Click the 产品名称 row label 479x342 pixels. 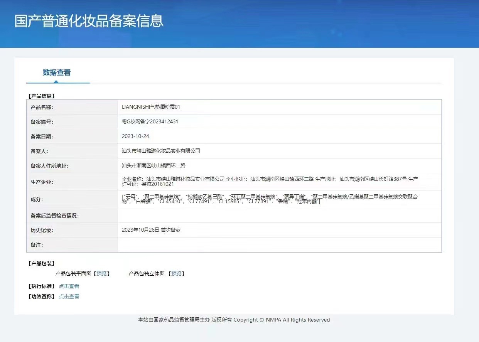click(x=42, y=107)
